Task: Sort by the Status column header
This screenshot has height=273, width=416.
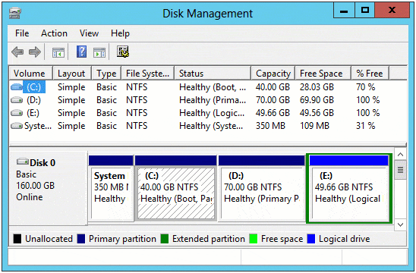Action: pos(213,74)
